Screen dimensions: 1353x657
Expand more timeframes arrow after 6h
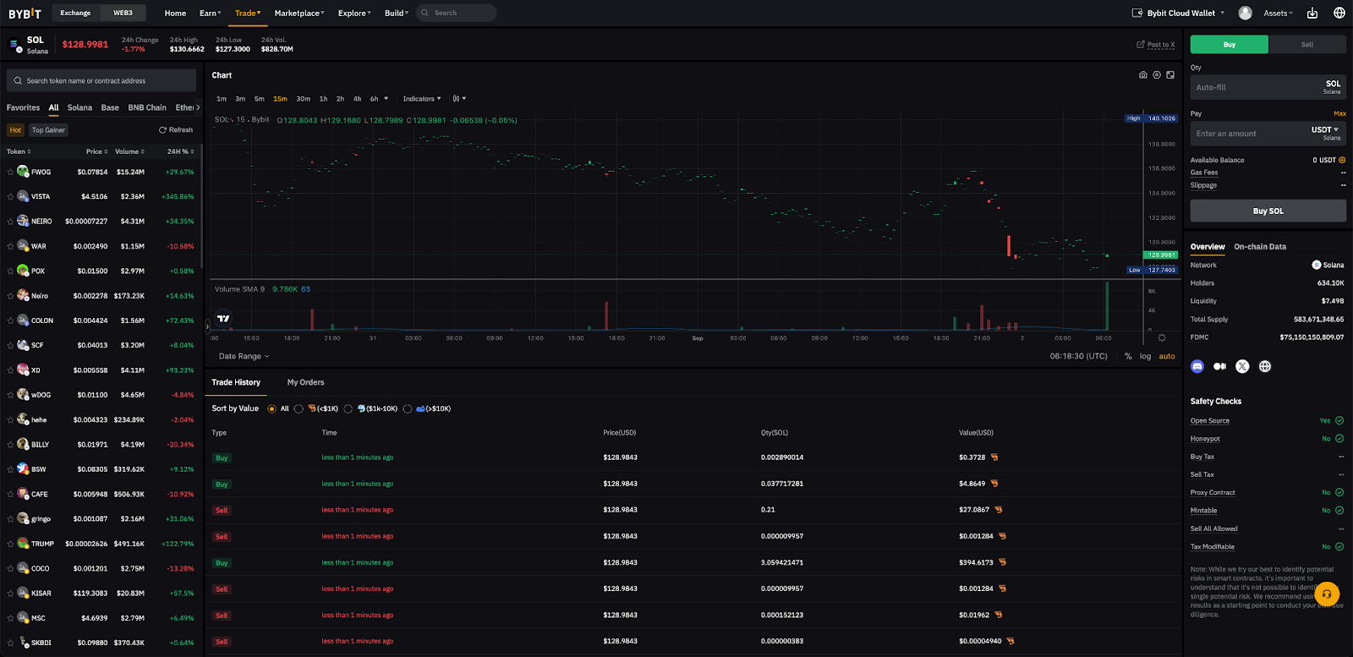point(386,99)
